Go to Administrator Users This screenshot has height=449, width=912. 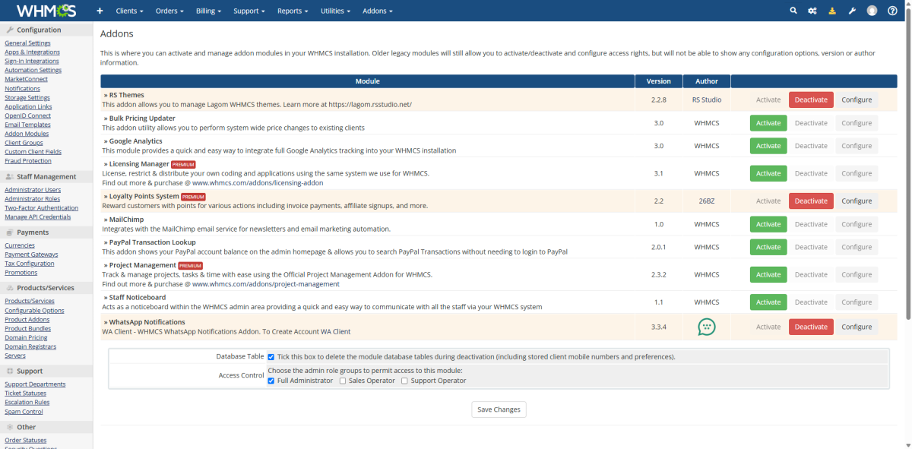pos(33,190)
